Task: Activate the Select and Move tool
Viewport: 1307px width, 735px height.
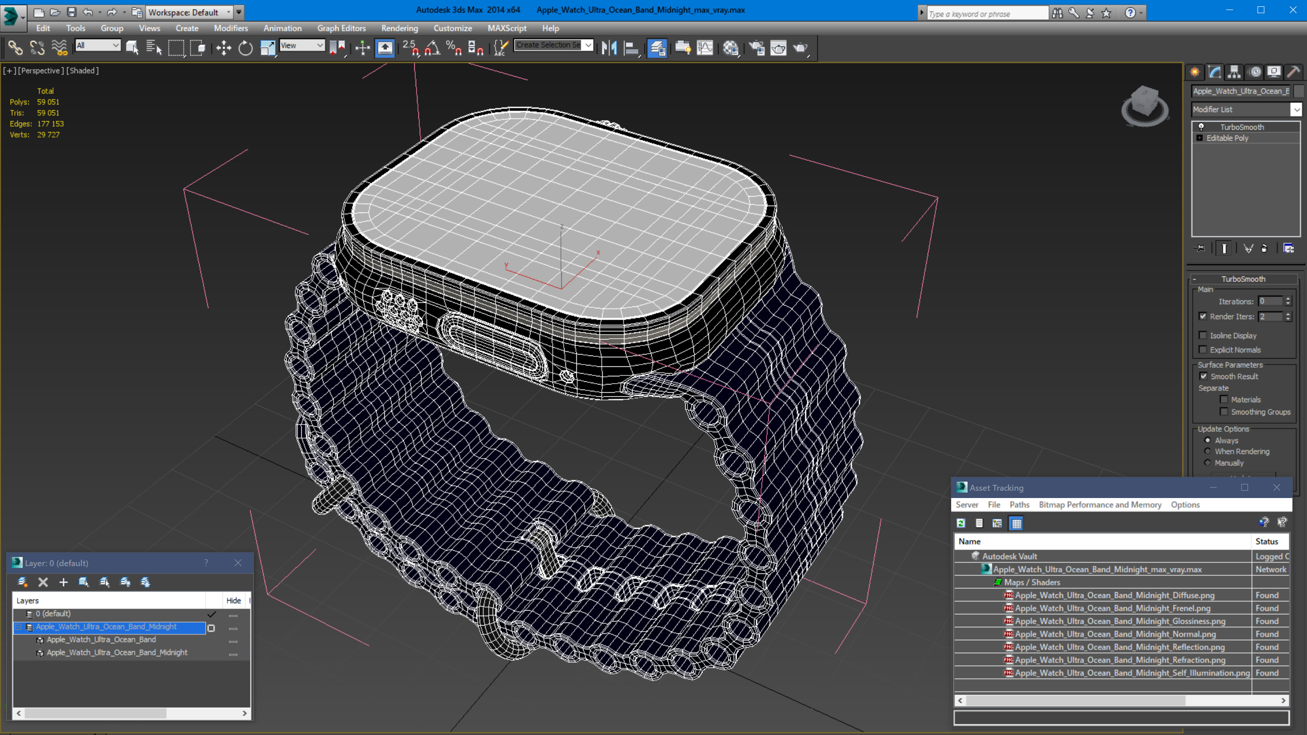Action: 224,48
